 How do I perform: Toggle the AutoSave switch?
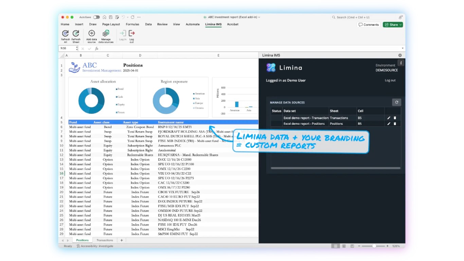[x=96, y=17]
